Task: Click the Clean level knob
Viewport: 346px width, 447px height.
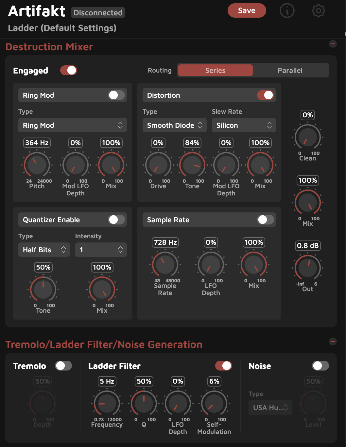Action: tap(308, 137)
